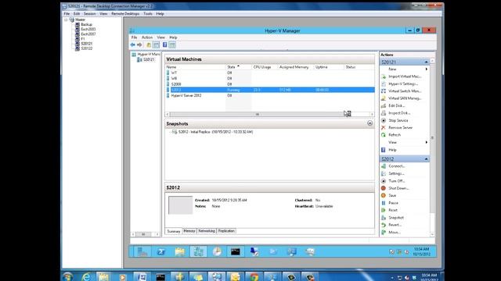Image resolution: width=501 pixels, height=281 pixels.
Task: Expand the View submenu in Actions
Action: click(x=426, y=142)
